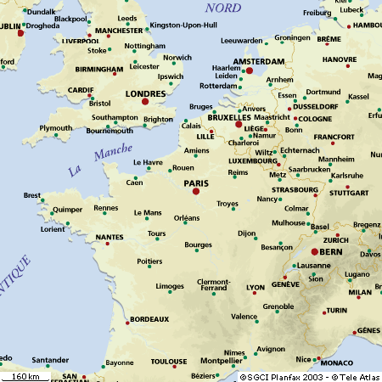Click the Clermont-Ferrand label

click(x=214, y=284)
